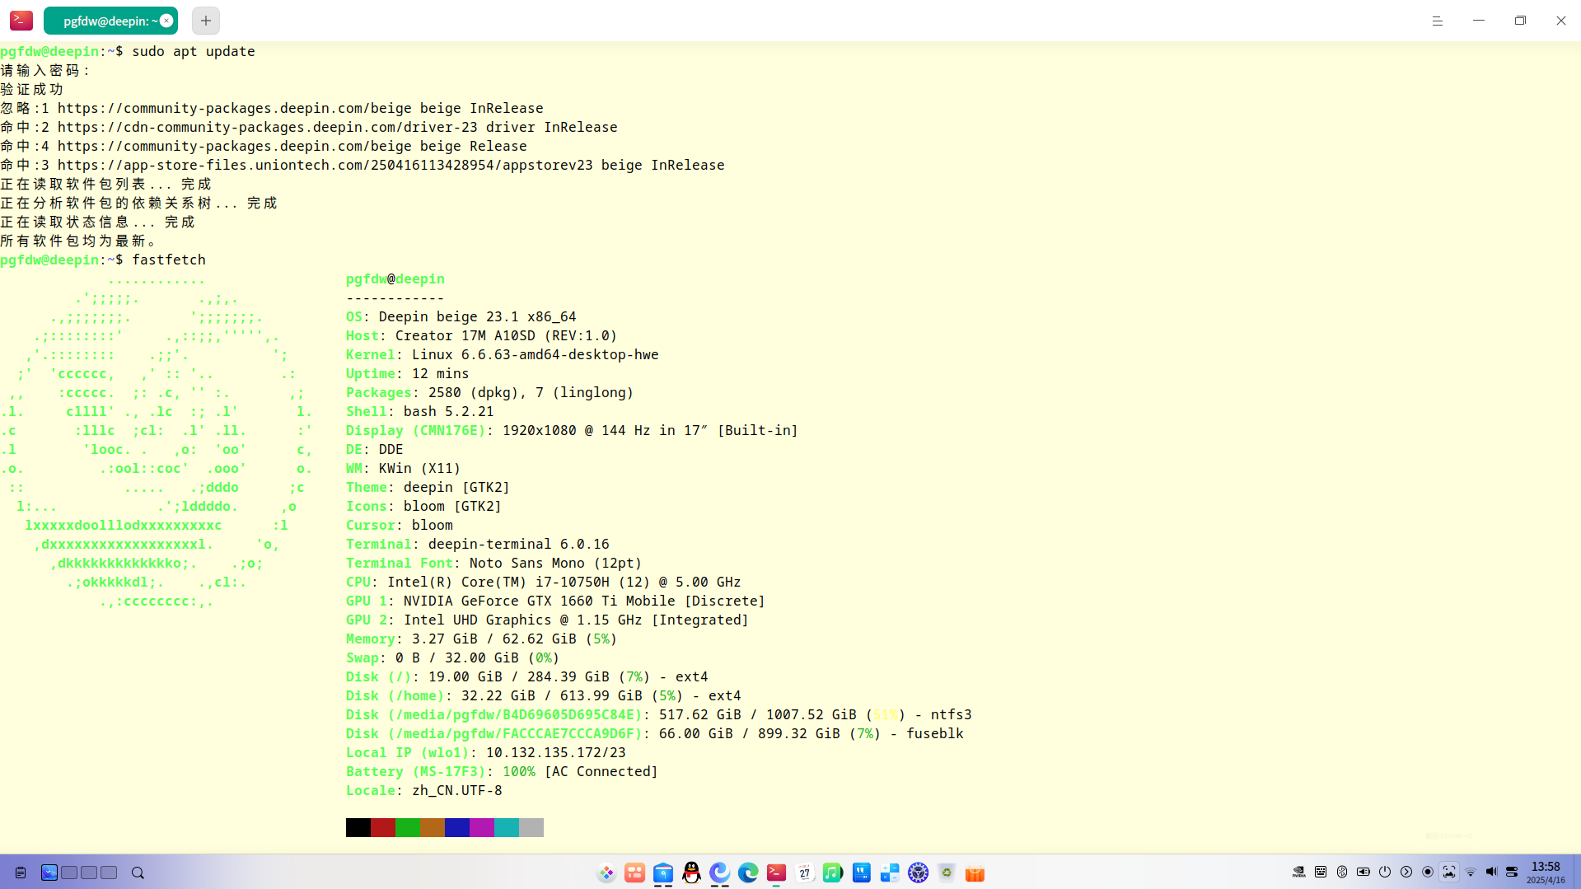Image resolution: width=1581 pixels, height=889 pixels.
Task: Click the magenta color block
Action: coord(482,827)
